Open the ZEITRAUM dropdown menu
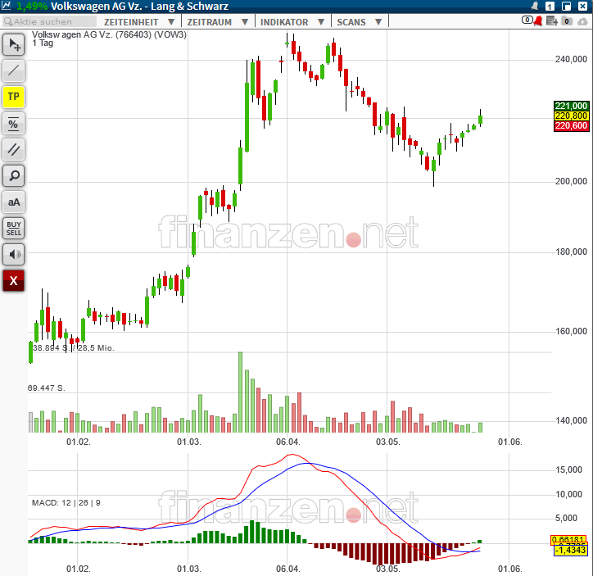Viewport: 593px width, 576px height. click(x=217, y=22)
